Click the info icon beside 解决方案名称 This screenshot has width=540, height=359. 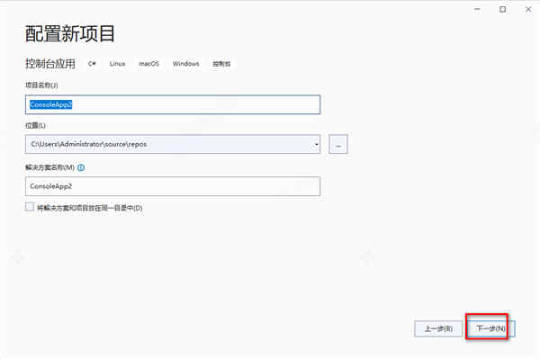[81, 167]
